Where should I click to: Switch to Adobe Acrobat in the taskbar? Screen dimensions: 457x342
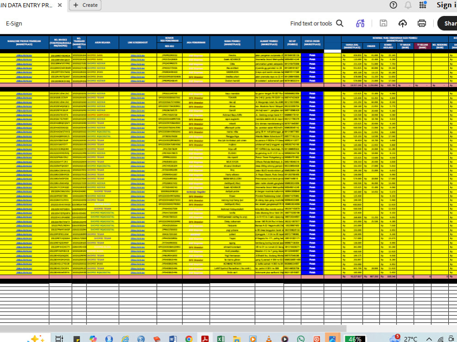coord(205,339)
